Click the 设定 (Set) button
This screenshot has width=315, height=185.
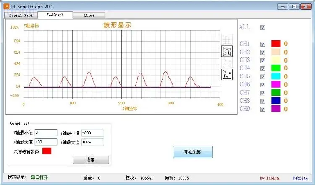coord(91,160)
